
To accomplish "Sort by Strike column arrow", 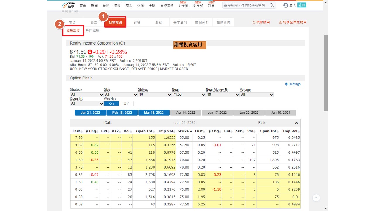I will coord(191,131).
